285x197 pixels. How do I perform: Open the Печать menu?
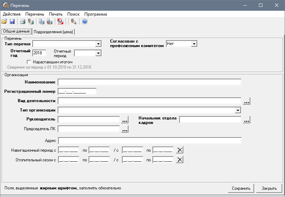[56, 14]
